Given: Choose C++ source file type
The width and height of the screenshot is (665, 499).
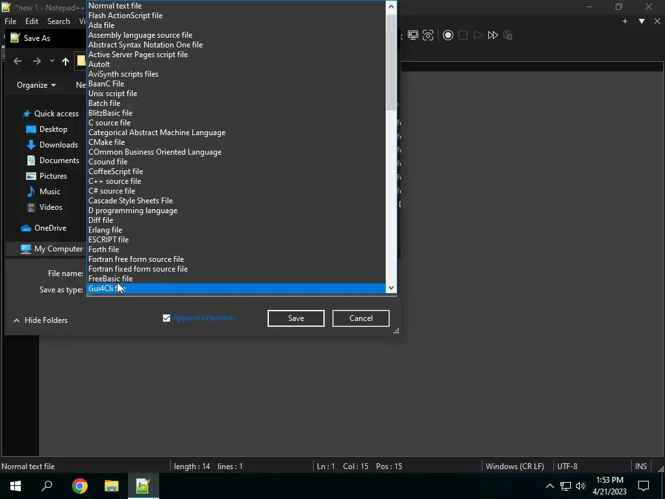Looking at the screenshot, I should pos(236,181).
